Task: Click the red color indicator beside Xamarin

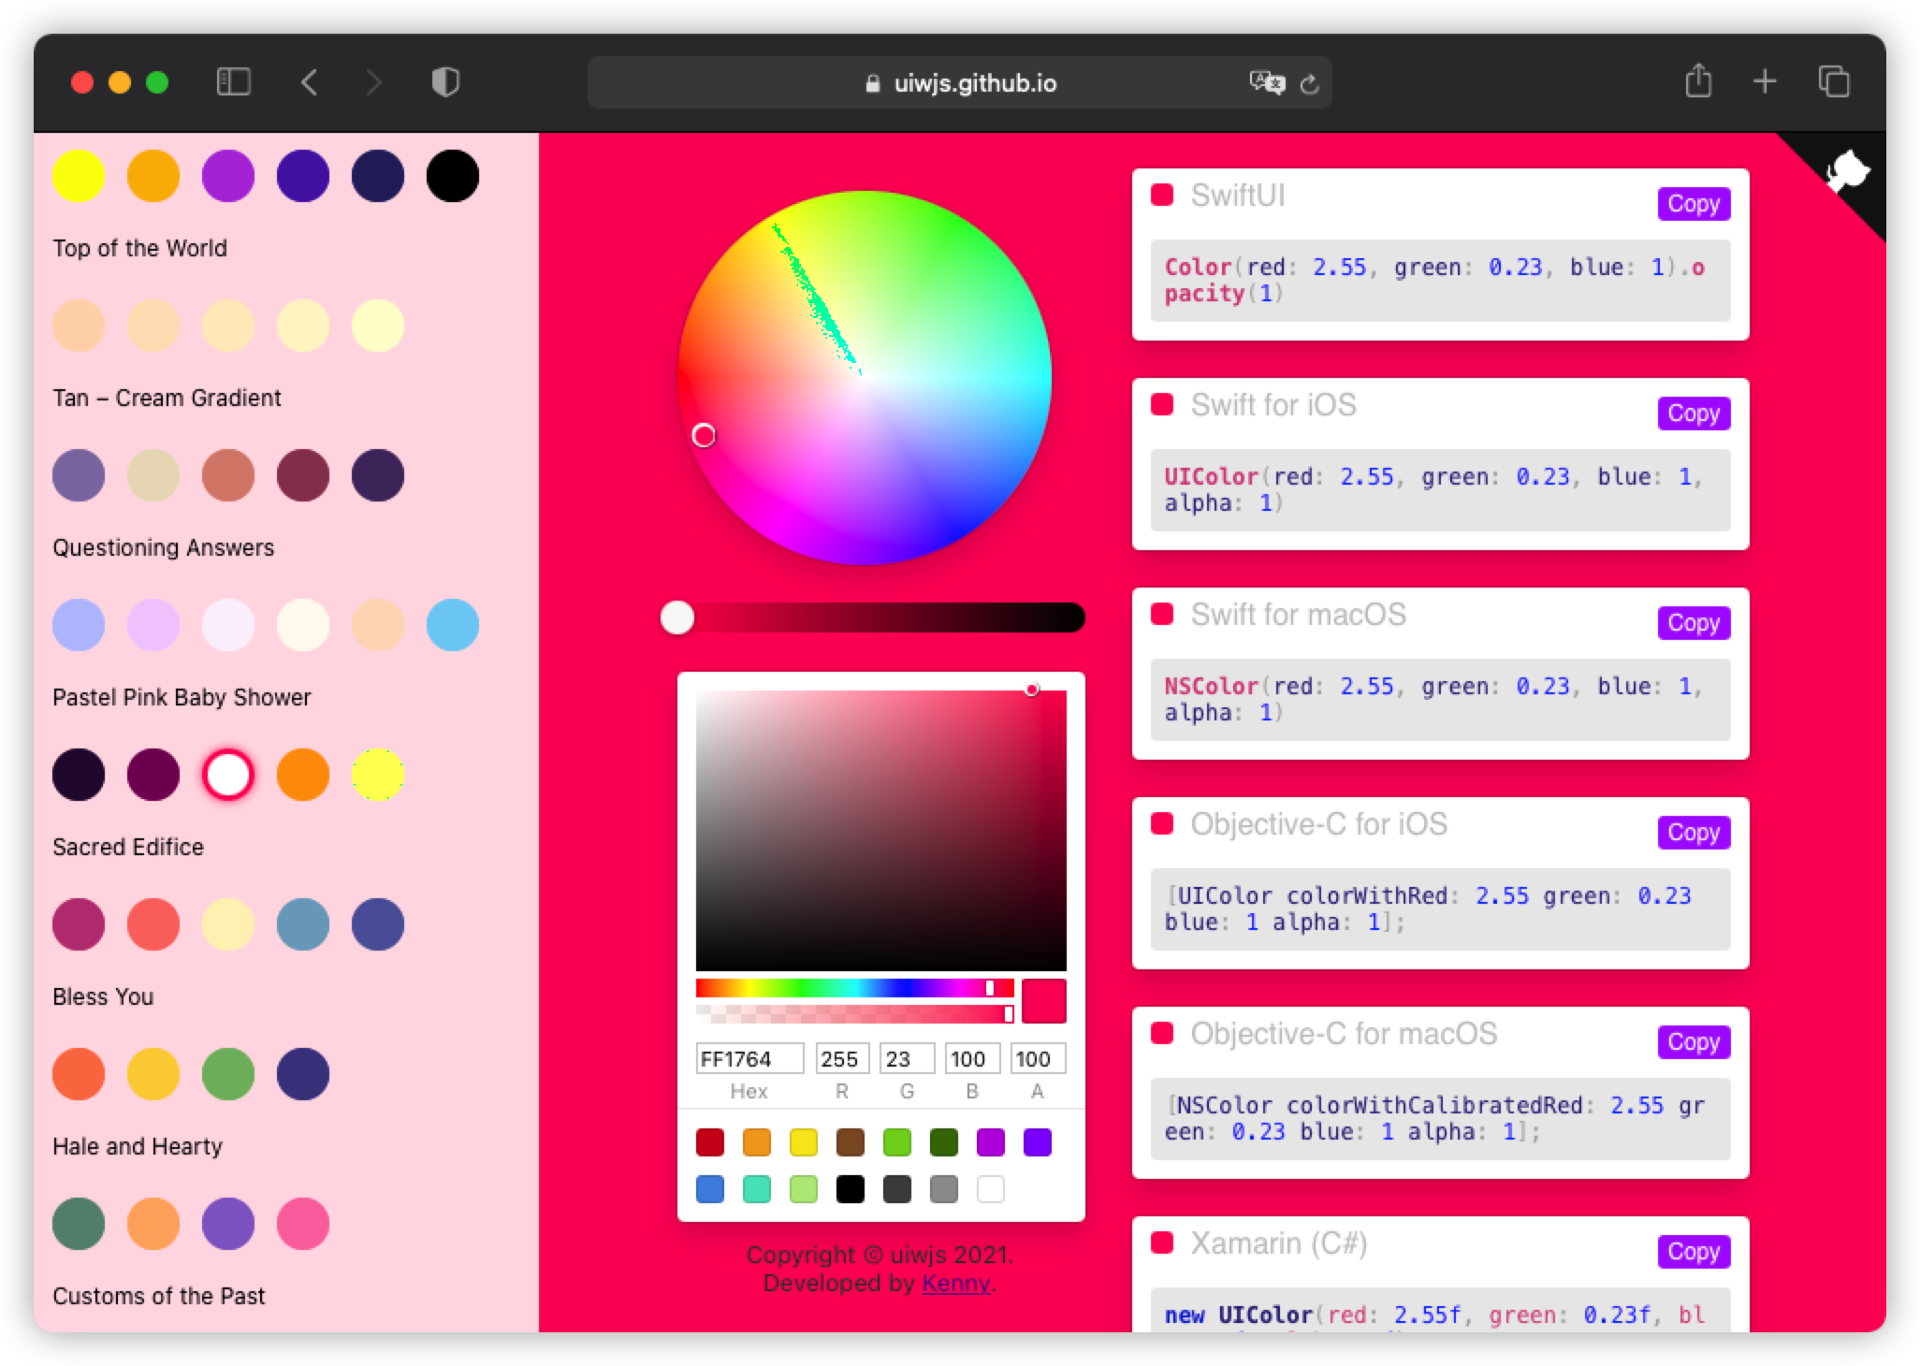Action: pos(1163,1244)
